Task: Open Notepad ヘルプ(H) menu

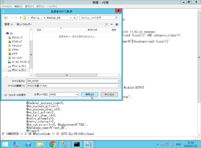Action: coord(52,6)
